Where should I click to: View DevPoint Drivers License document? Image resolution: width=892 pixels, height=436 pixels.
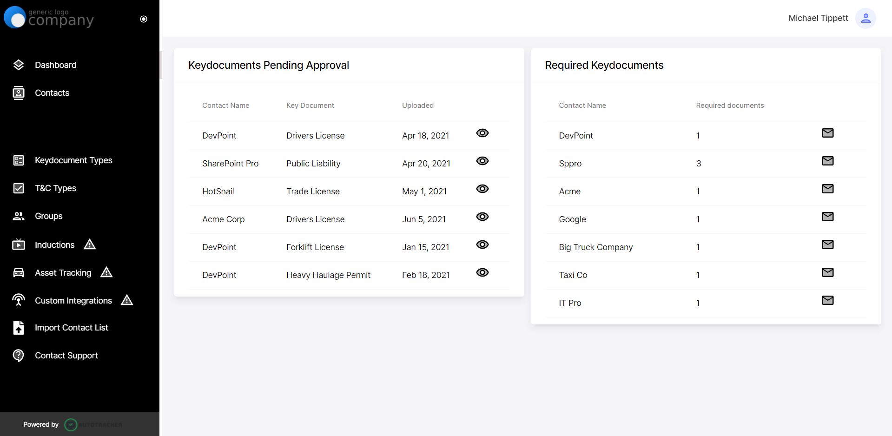[x=482, y=133]
